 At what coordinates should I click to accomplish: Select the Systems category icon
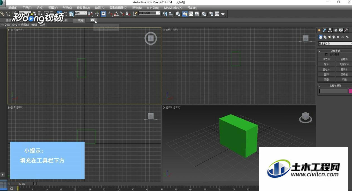[x=347, y=37]
